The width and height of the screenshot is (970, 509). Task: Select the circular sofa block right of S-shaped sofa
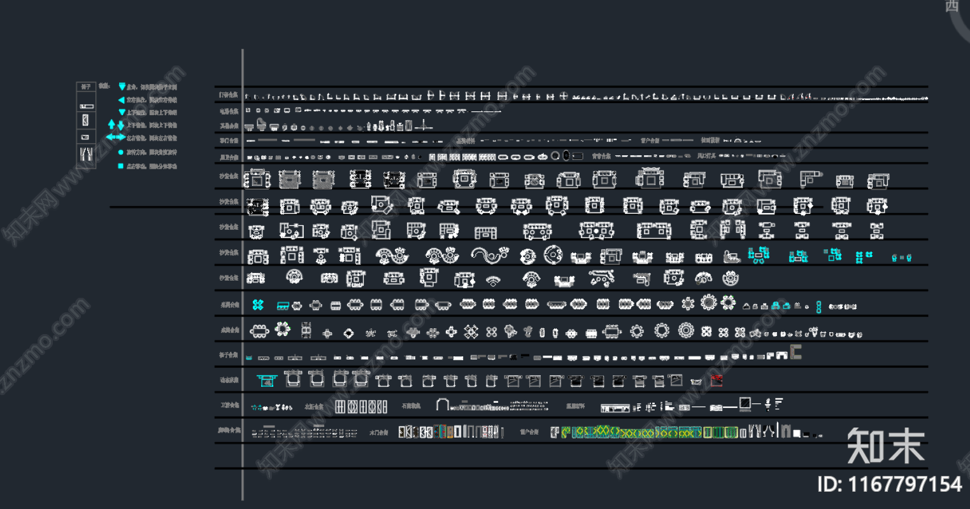coord(553,256)
